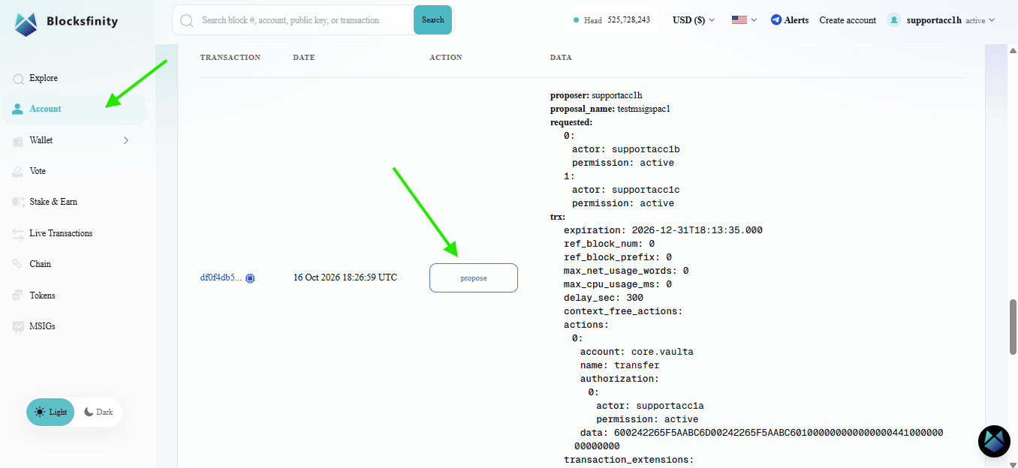The width and height of the screenshot is (1018, 468).
Task: Click the DATE column header
Action: (304, 58)
